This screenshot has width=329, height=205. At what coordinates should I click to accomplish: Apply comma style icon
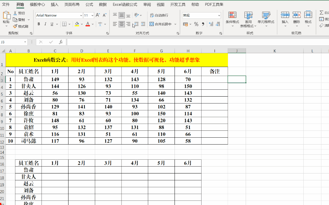point(203,24)
